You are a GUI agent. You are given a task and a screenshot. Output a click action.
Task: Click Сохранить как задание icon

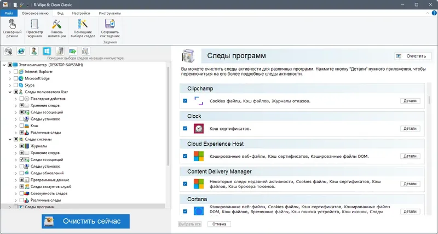110,24
